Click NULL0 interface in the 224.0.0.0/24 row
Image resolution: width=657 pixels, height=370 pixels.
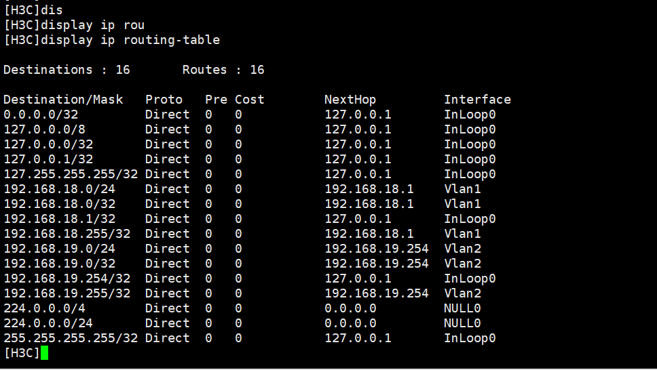[x=462, y=323]
